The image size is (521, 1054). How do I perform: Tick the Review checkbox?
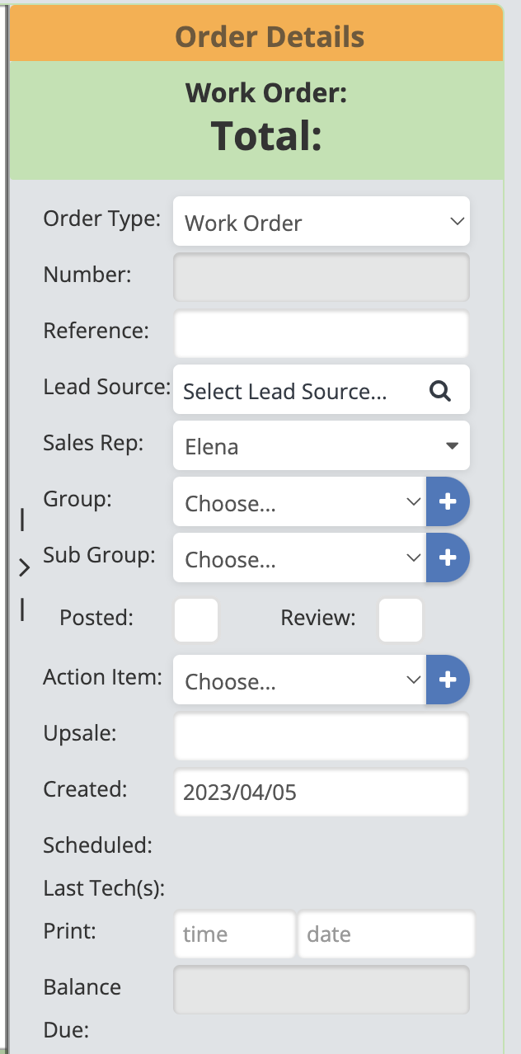pyautogui.click(x=400, y=620)
